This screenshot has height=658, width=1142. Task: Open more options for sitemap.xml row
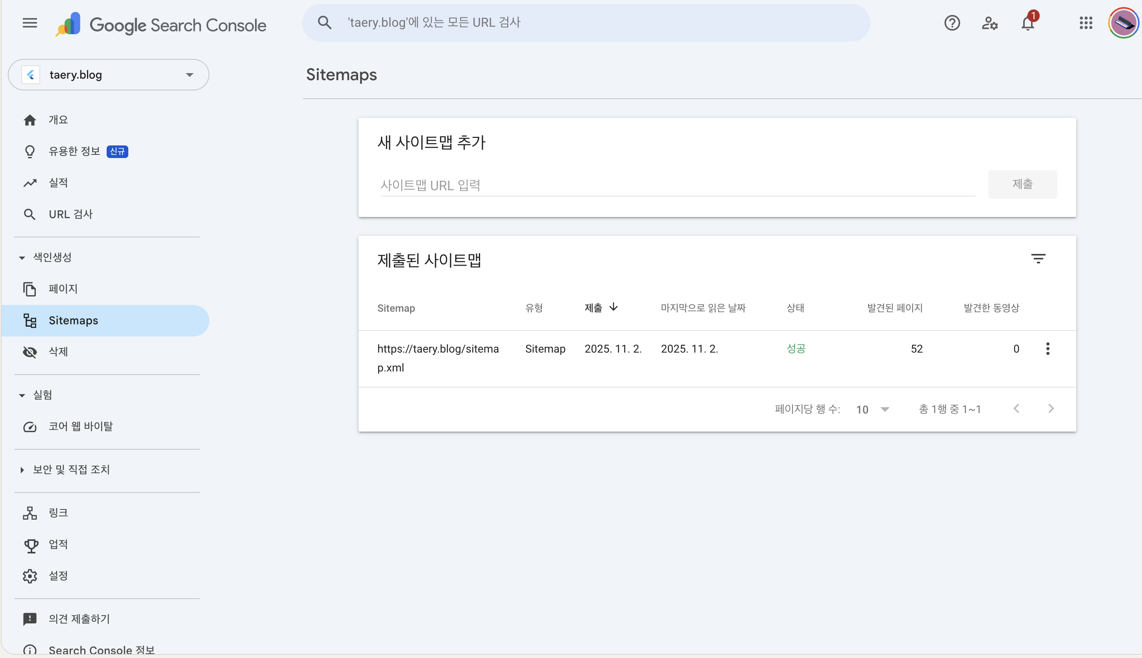[1048, 348]
